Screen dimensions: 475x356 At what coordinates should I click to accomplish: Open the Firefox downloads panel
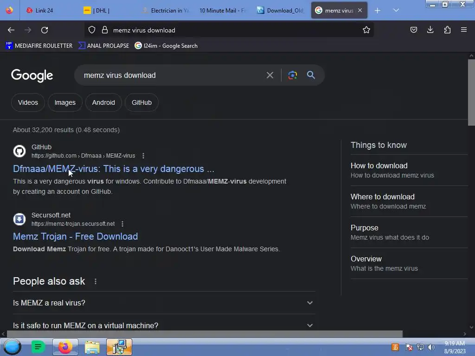click(x=430, y=30)
